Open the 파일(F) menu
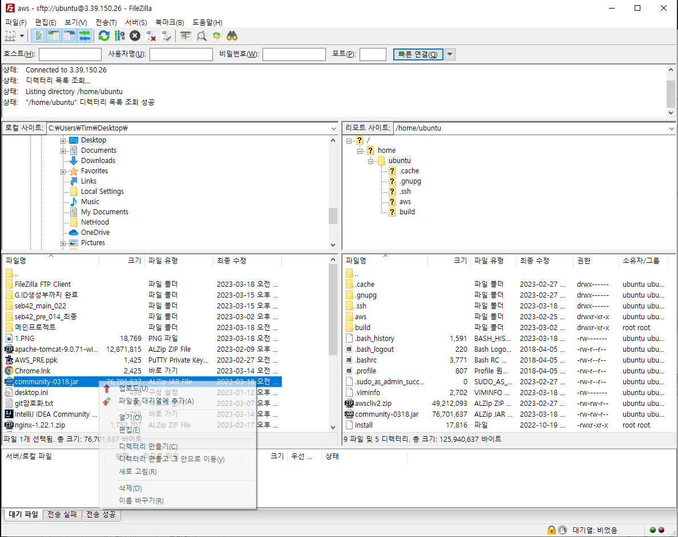Screen dimensions: 678x537 click(16, 22)
